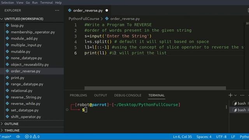249x140 pixels.
Task: Click Python icon beside loop.py
Action: point(7,25)
